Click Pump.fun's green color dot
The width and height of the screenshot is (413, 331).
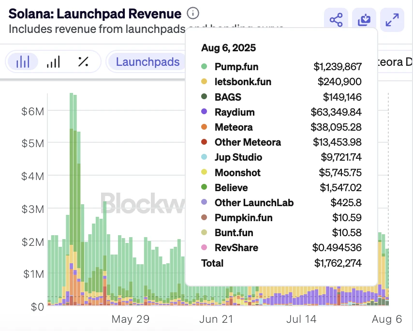(x=205, y=67)
